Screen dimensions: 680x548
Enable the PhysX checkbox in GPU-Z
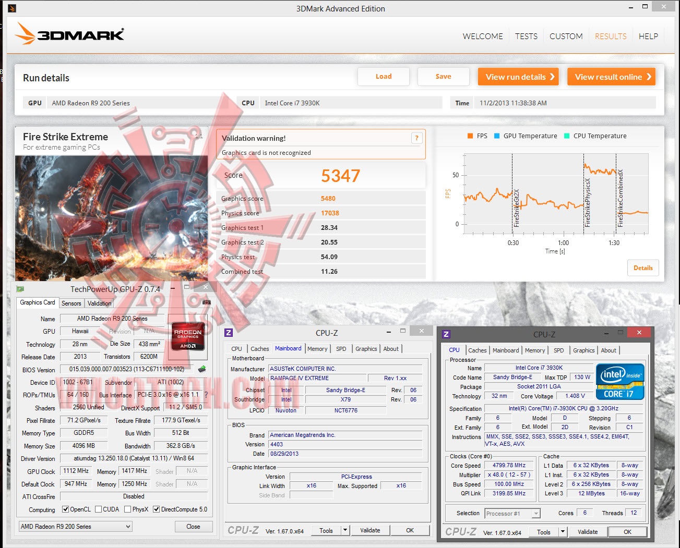tap(127, 509)
